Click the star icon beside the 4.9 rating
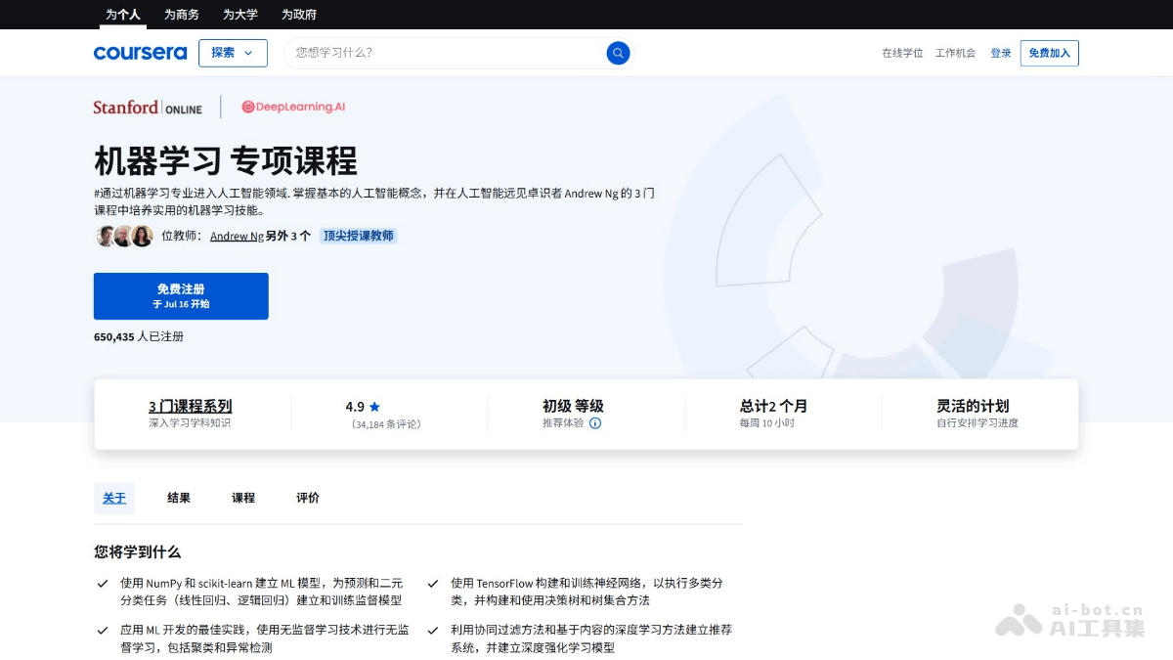1173x660 pixels. (373, 405)
